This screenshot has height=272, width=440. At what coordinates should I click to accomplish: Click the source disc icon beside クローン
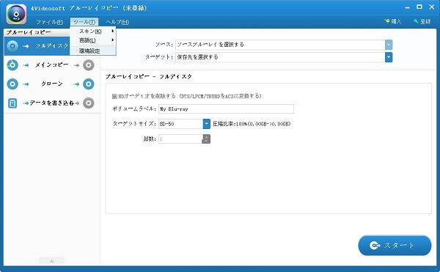[x=12, y=84]
